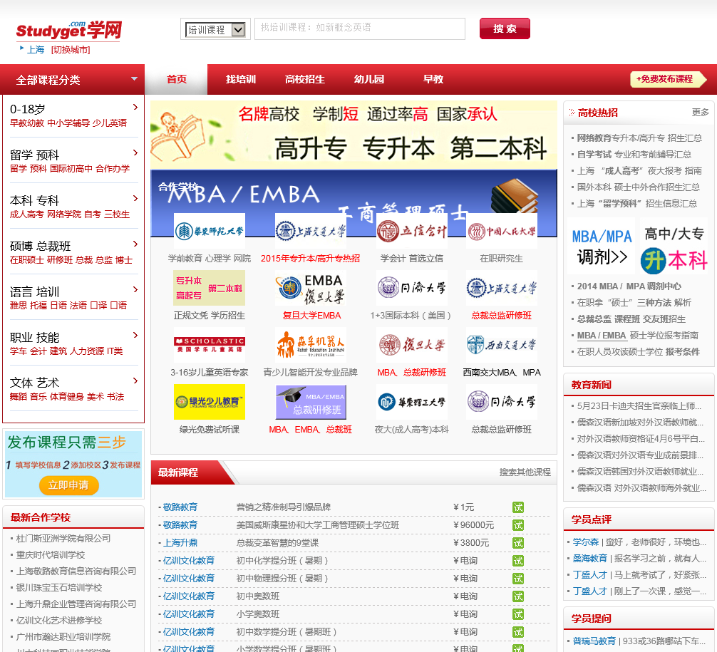The height and width of the screenshot is (652, 717).
Task: Click the 高中/大专 升本科 banner
Action: click(674, 247)
